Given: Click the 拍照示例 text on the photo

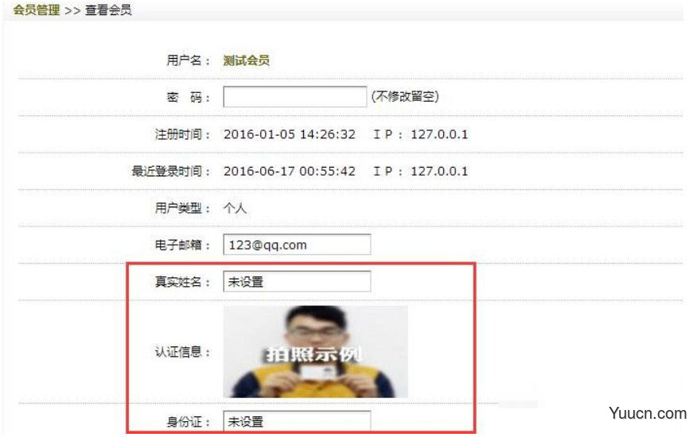Looking at the screenshot, I should click(x=313, y=354).
